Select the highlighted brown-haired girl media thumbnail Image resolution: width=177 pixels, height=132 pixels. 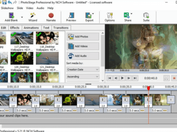pyautogui.click(x=47, y=77)
